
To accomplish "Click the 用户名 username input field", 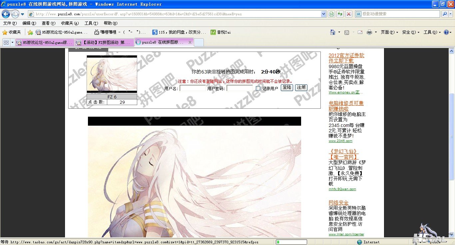I will [193, 88].
